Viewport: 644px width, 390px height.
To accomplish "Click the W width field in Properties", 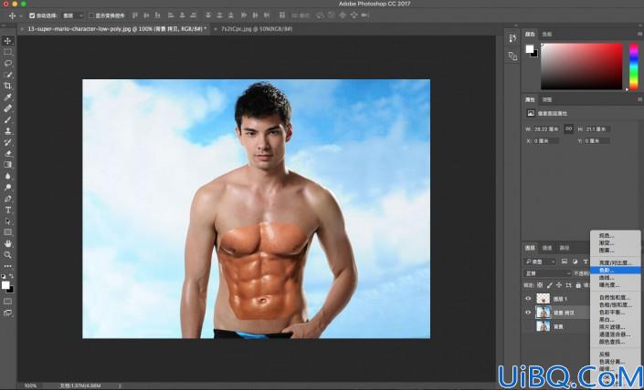I will (546, 129).
